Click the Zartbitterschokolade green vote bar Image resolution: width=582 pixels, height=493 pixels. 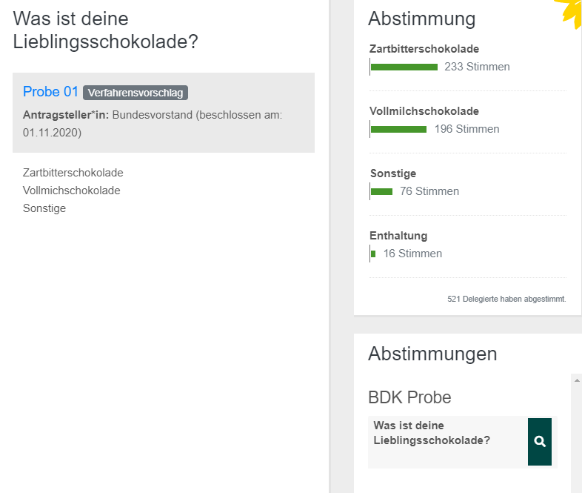coord(404,67)
